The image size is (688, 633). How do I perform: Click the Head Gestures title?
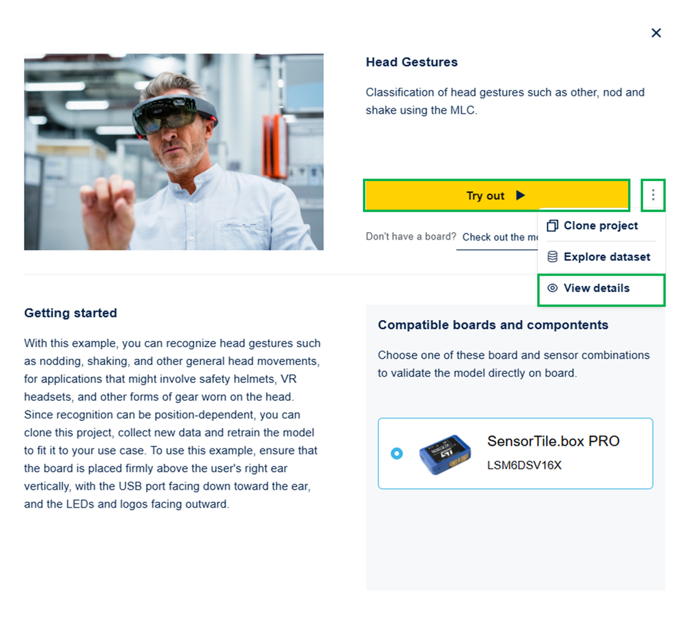pyautogui.click(x=412, y=62)
